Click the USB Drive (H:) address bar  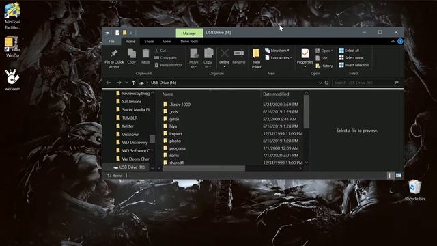click(x=227, y=83)
